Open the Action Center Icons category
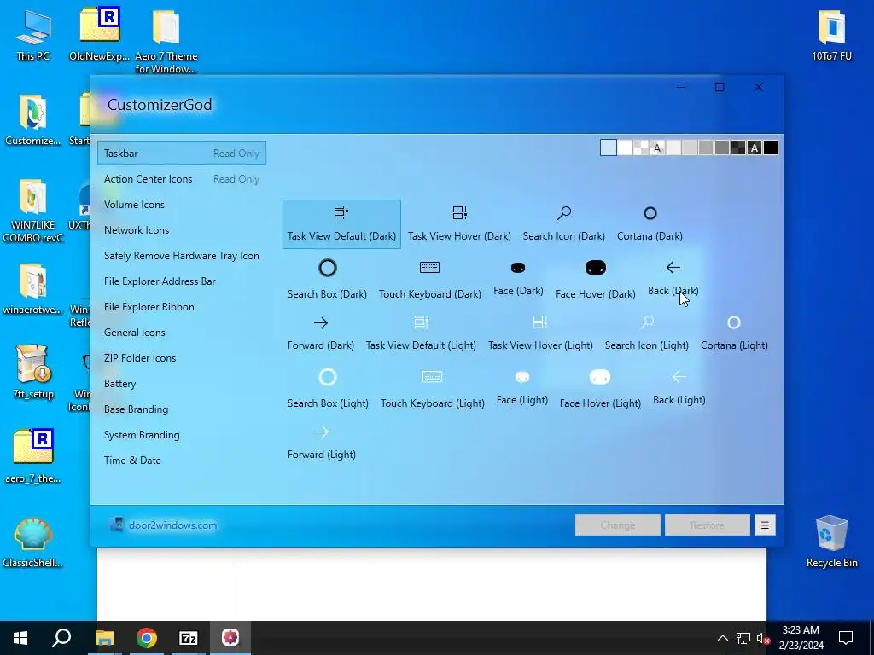The image size is (874, 655). [182, 179]
